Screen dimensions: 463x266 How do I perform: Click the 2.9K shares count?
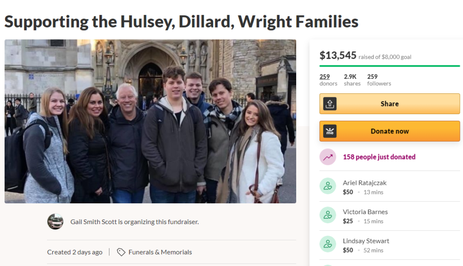pyautogui.click(x=352, y=80)
